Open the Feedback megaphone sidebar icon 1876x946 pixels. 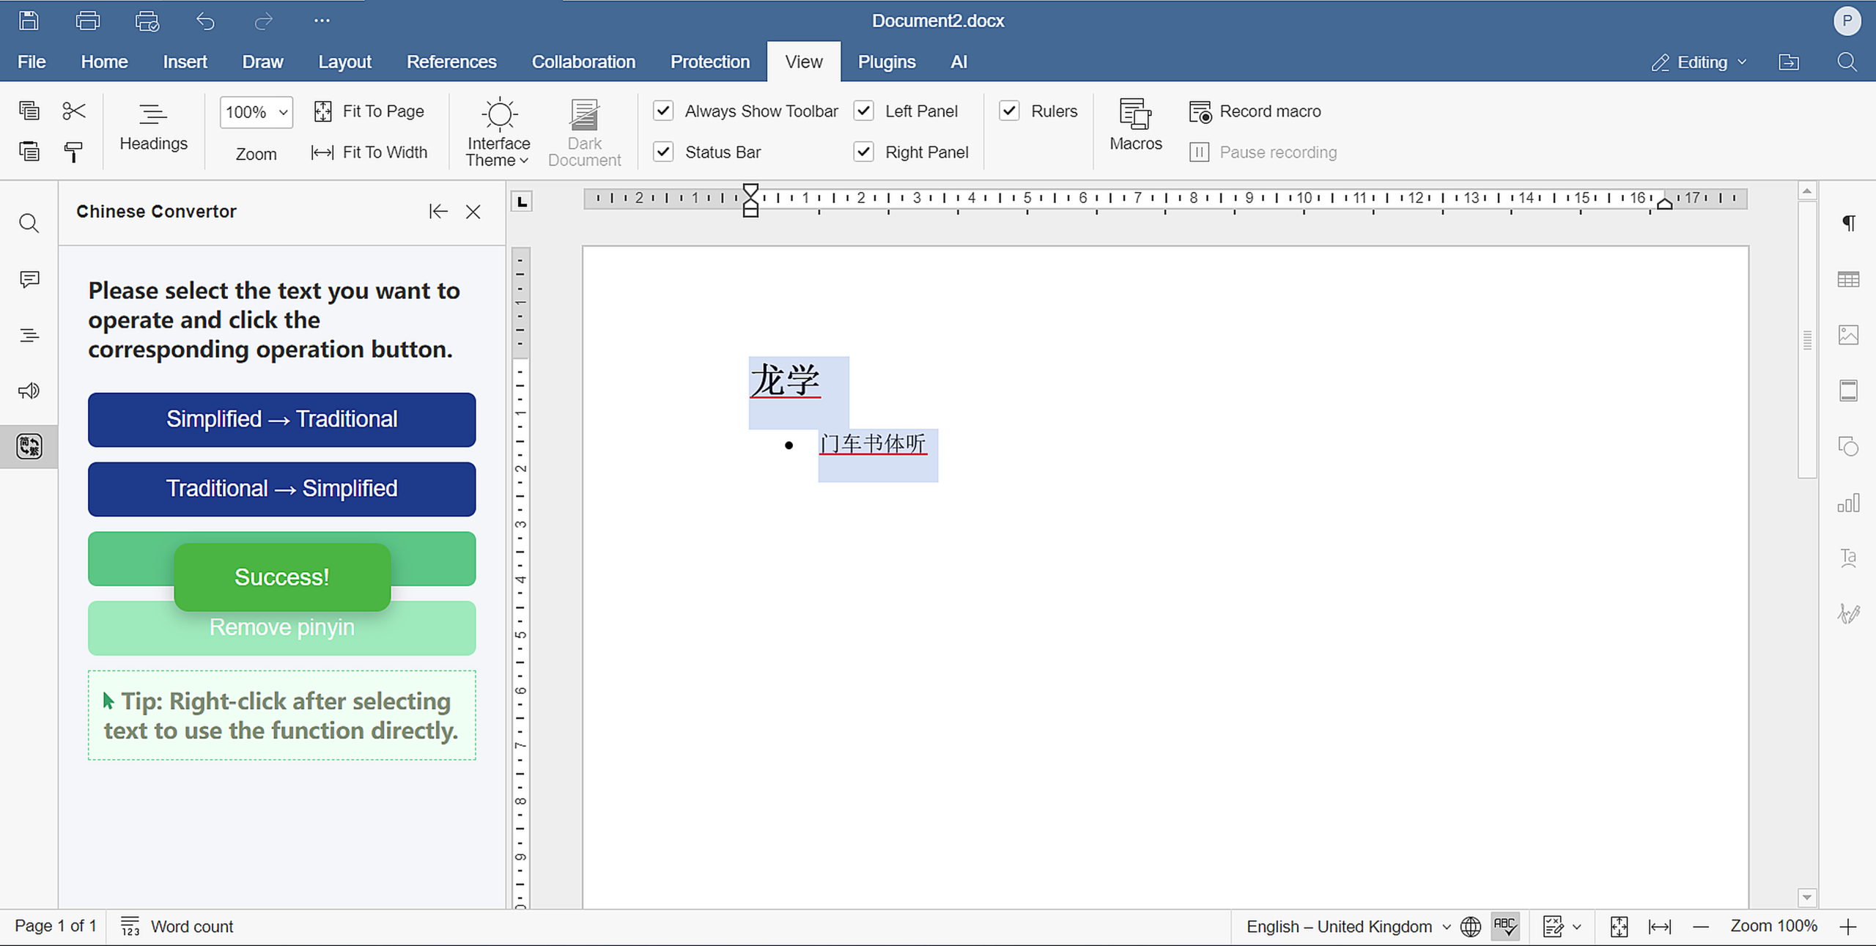point(29,391)
